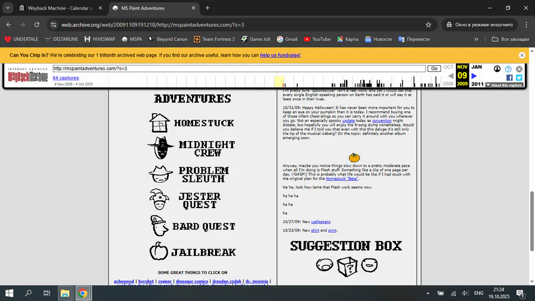Screen dimensions: 535x301
Task: Open the shirt link in the 10/23/09 post
Action: click(315, 230)
